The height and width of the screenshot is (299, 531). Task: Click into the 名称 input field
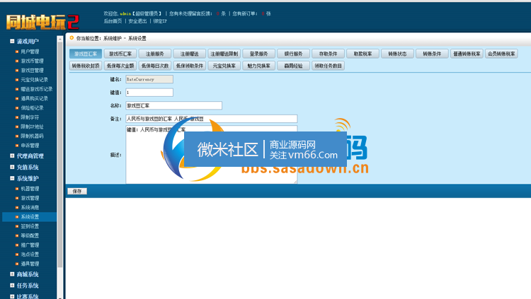[173, 105]
